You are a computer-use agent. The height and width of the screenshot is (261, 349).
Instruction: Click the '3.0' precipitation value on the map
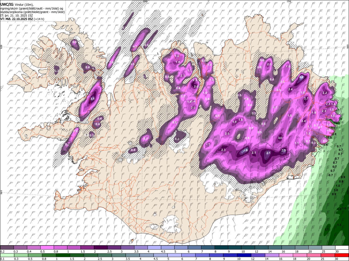(x=280, y=138)
